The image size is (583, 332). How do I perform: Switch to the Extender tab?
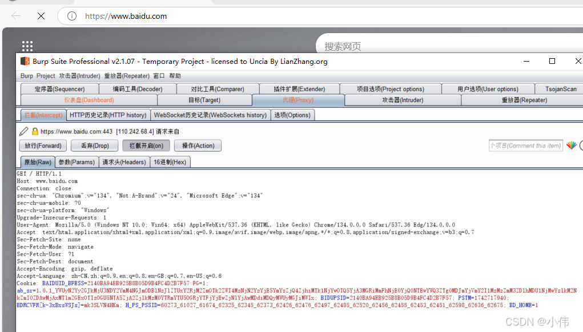tap(299, 89)
